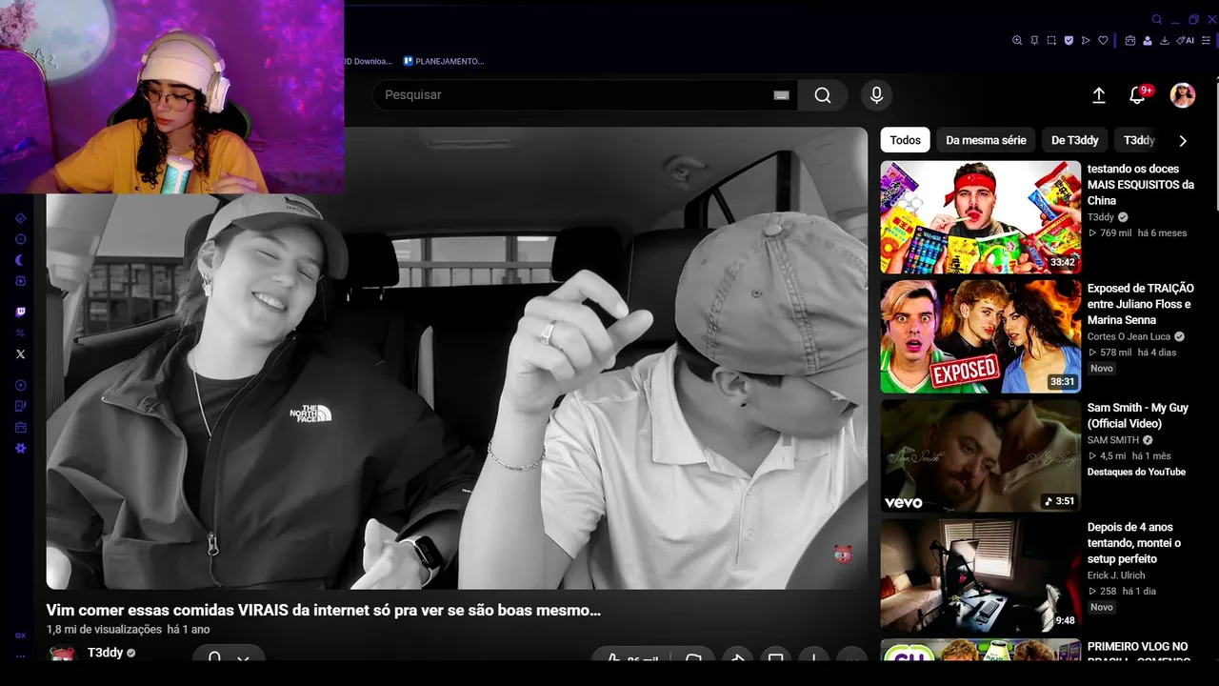Open the 'Sam Smith - My Guy (Official Video)' title
This screenshot has height=686, width=1219.
[1138, 415]
